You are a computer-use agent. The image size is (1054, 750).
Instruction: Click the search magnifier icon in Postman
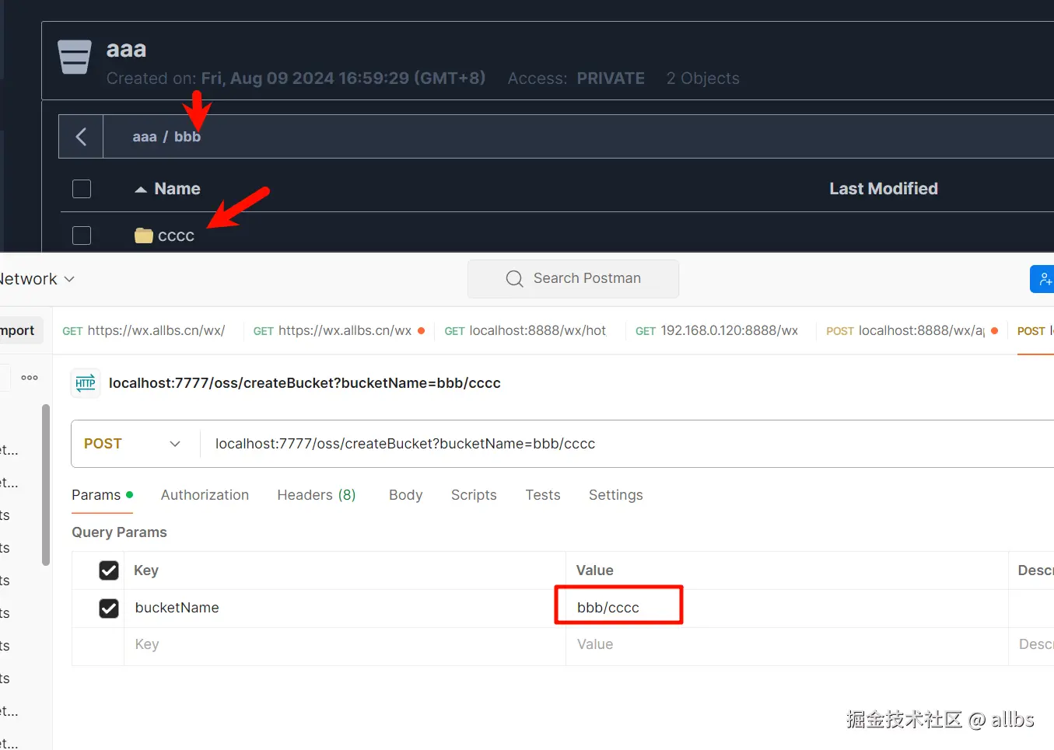(x=514, y=279)
